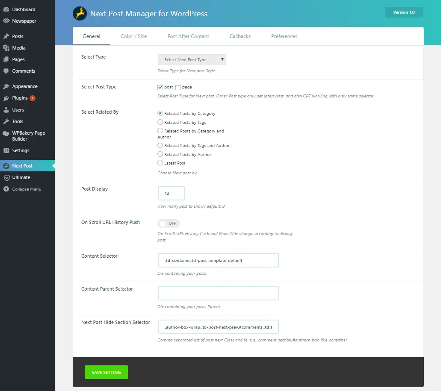
Task: Click the Dashboard gauge icon in sidebar
Action: [6, 9]
